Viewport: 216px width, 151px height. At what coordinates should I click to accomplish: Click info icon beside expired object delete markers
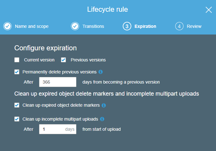pyautogui.click(x=104, y=105)
